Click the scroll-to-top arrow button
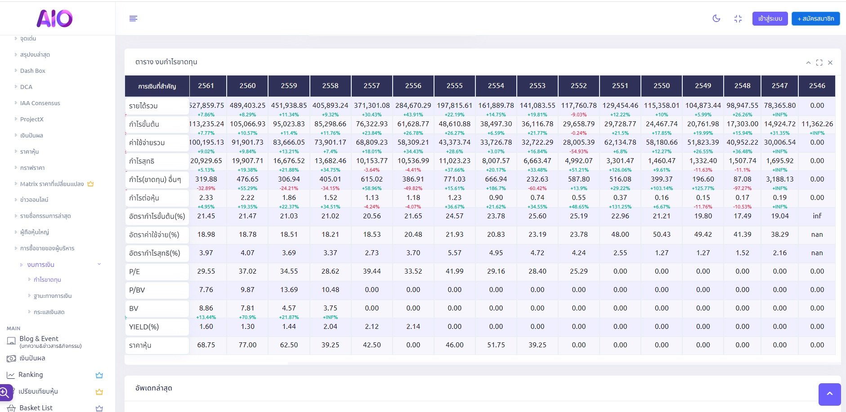This screenshot has width=846, height=412. click(x=830, y=394)
